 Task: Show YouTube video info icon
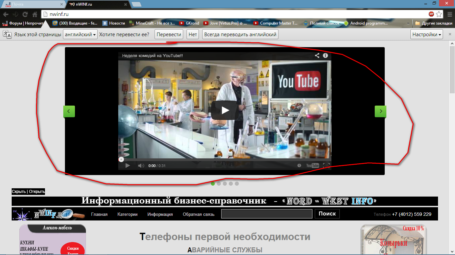point(325,55)
